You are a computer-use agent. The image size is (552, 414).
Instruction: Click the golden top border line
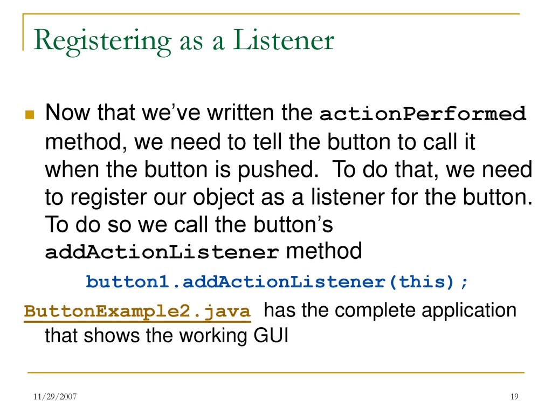point(271,14)
